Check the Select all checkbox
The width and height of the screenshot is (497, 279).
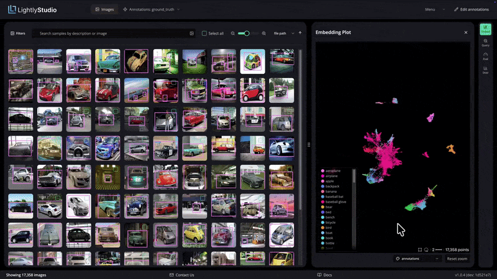(x=204, y=33)
